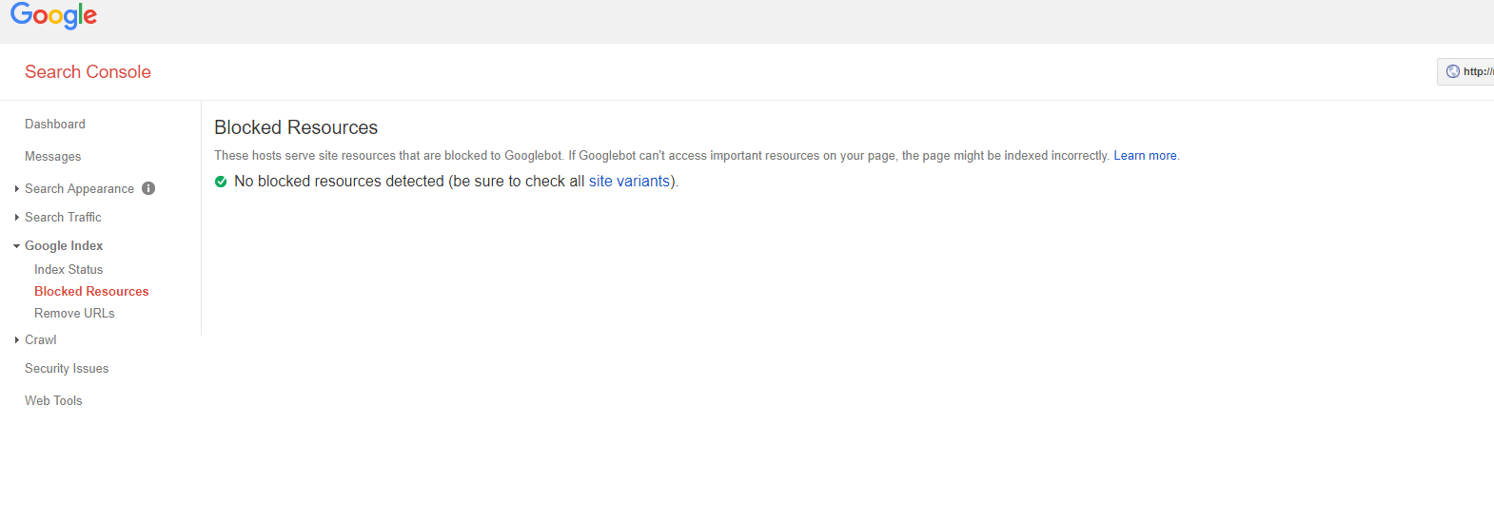Expand the Search Traffic section arrow
The height and width of the screenshot is (521, 1494).
(17, 218)
